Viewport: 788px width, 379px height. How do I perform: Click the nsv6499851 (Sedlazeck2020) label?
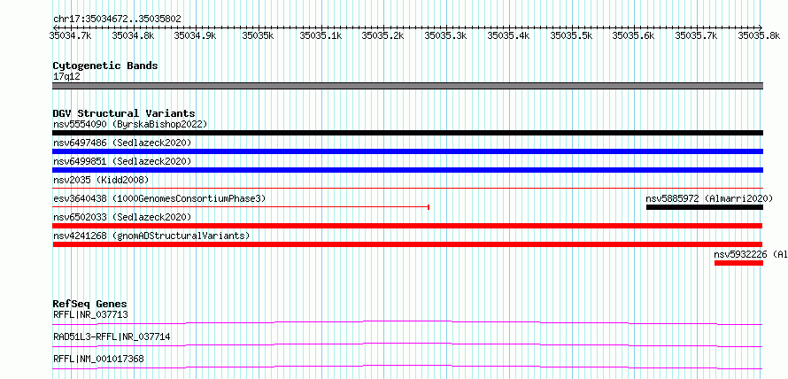[x=122, y=161]
